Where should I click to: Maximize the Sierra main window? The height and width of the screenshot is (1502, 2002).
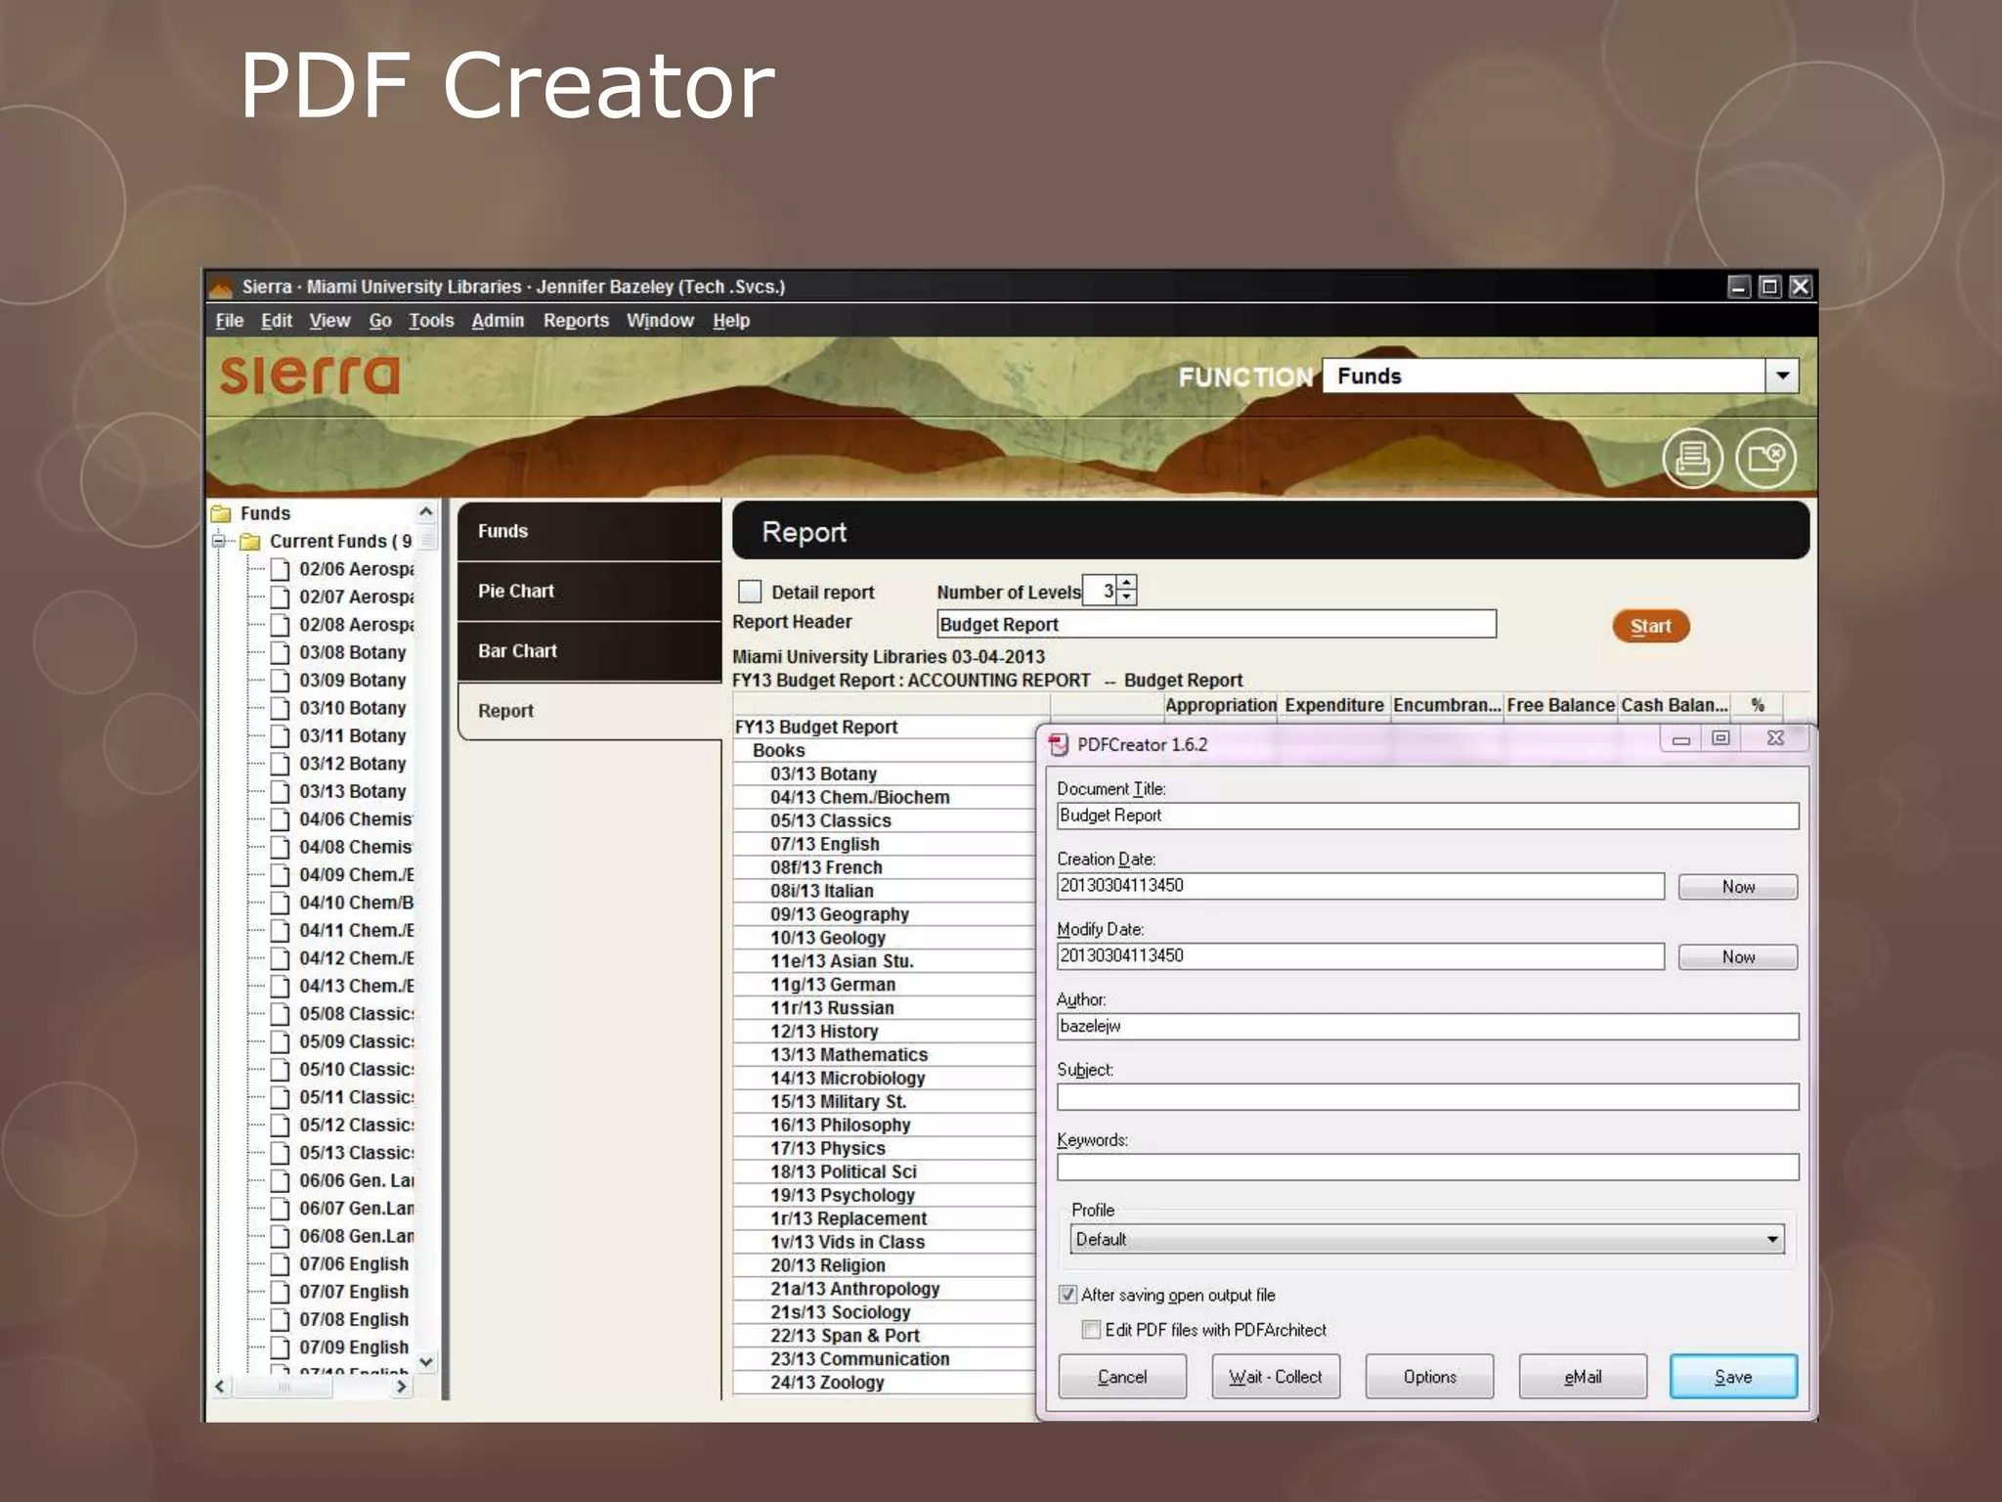[1769, 287]
